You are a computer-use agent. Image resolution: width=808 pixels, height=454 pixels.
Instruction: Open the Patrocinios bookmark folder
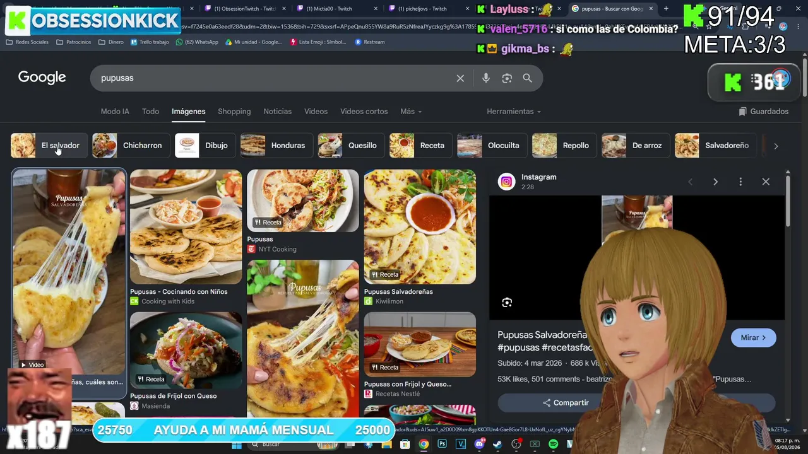coord(73,42)
